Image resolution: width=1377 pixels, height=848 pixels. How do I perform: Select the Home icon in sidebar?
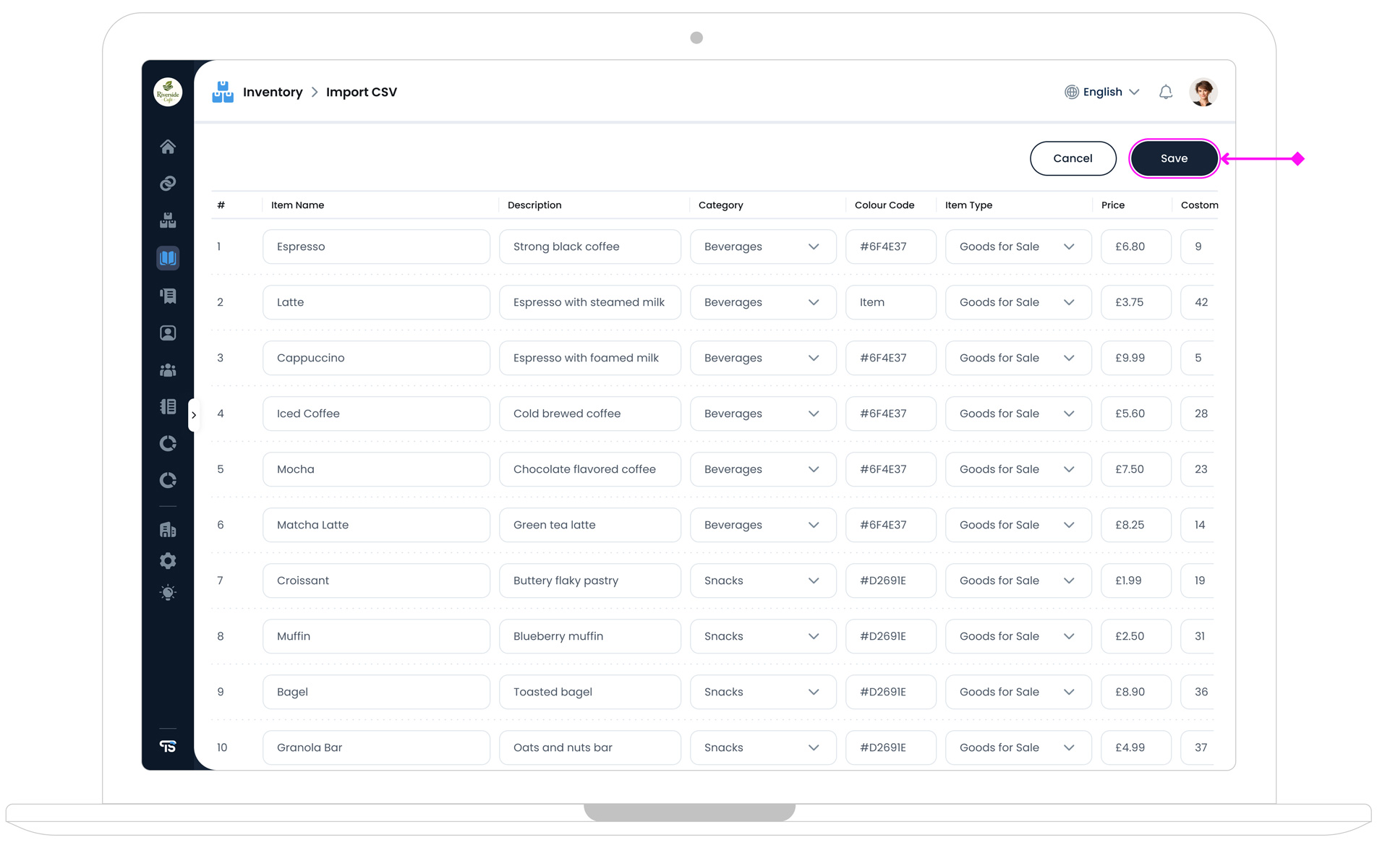point(168,146)
